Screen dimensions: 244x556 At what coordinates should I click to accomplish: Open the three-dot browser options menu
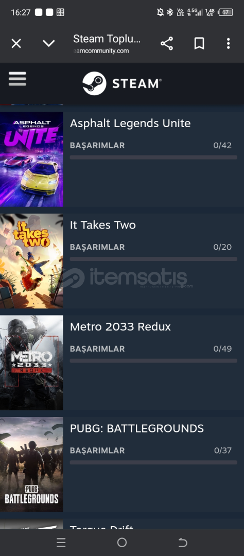pos(229,43)
